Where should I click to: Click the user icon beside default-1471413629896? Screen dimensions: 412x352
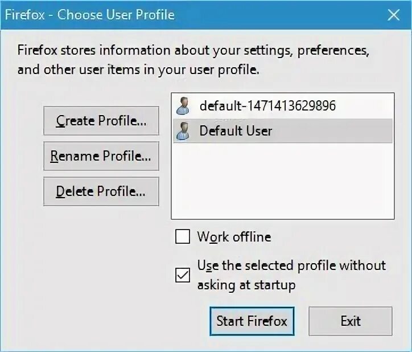(183, 106)
